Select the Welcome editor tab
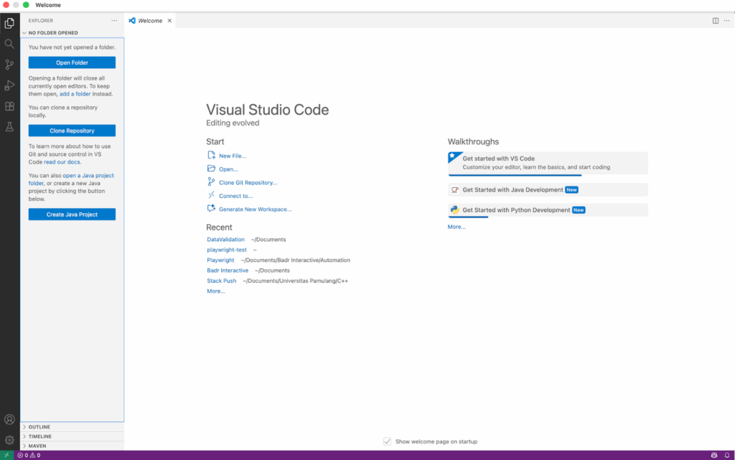The image size is (735, 460). tap(149, 21)
